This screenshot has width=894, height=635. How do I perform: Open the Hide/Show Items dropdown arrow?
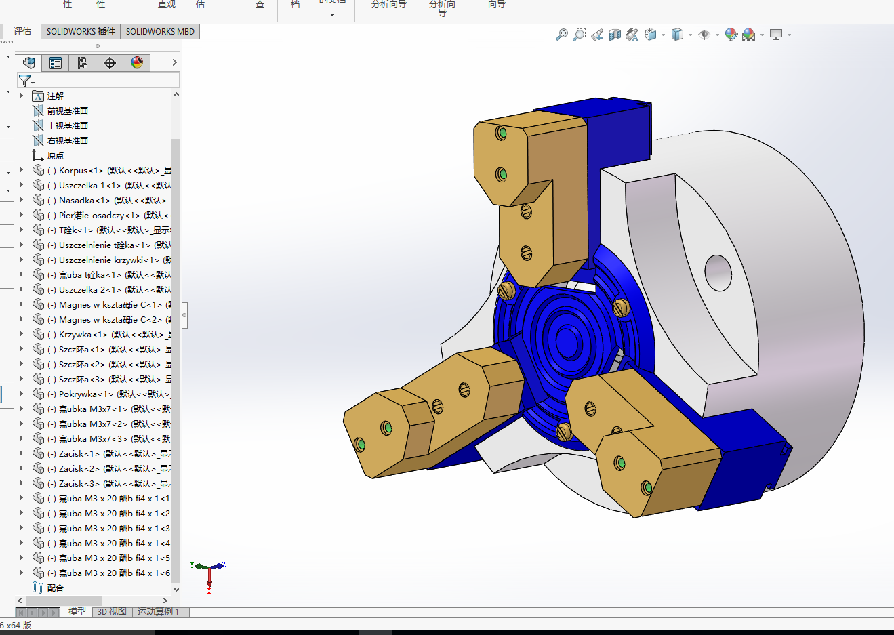coord(717,35)
